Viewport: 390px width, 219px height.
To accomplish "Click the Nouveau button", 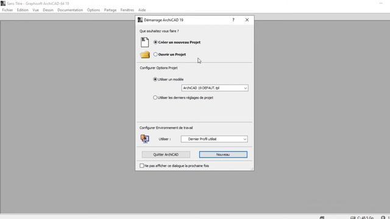I will (x=223, y=155).
